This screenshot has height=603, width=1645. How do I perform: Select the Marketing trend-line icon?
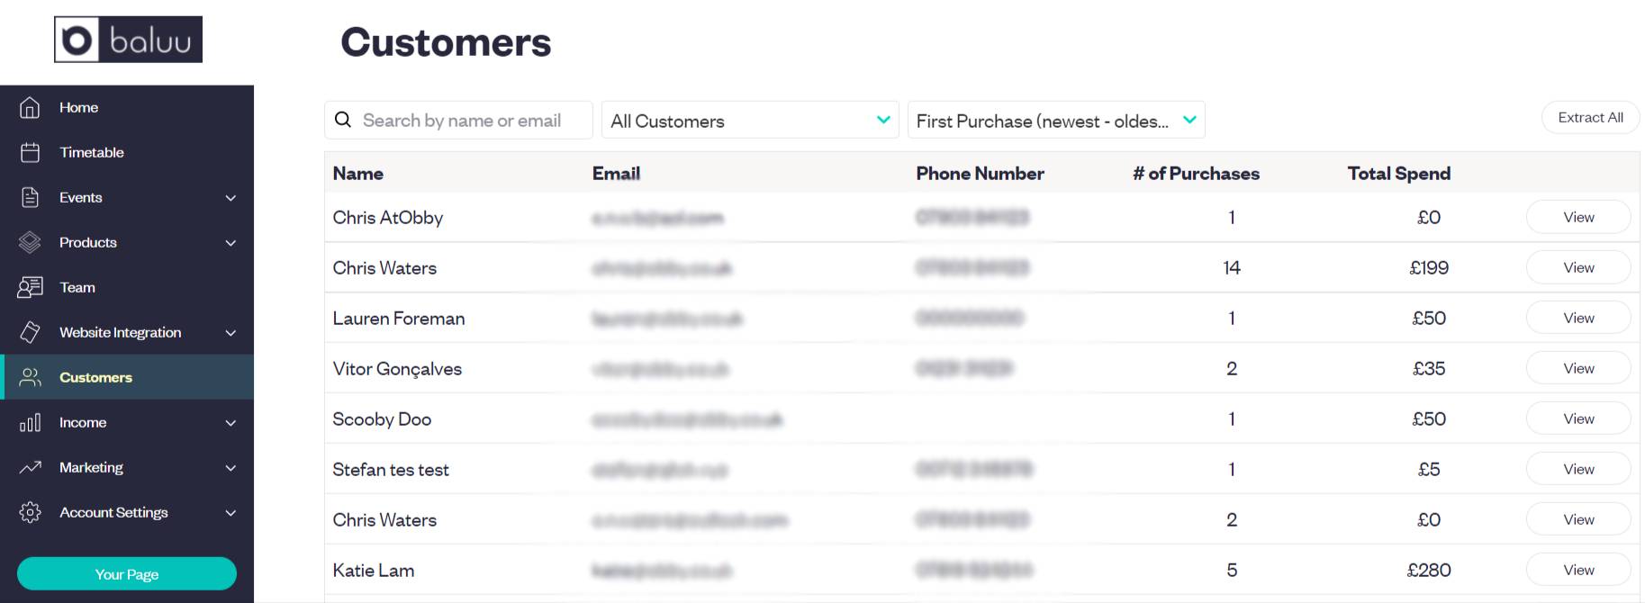[30, 467]
